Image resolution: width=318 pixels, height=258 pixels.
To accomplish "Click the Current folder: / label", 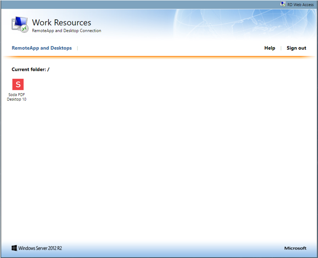I will coord(31,69).
